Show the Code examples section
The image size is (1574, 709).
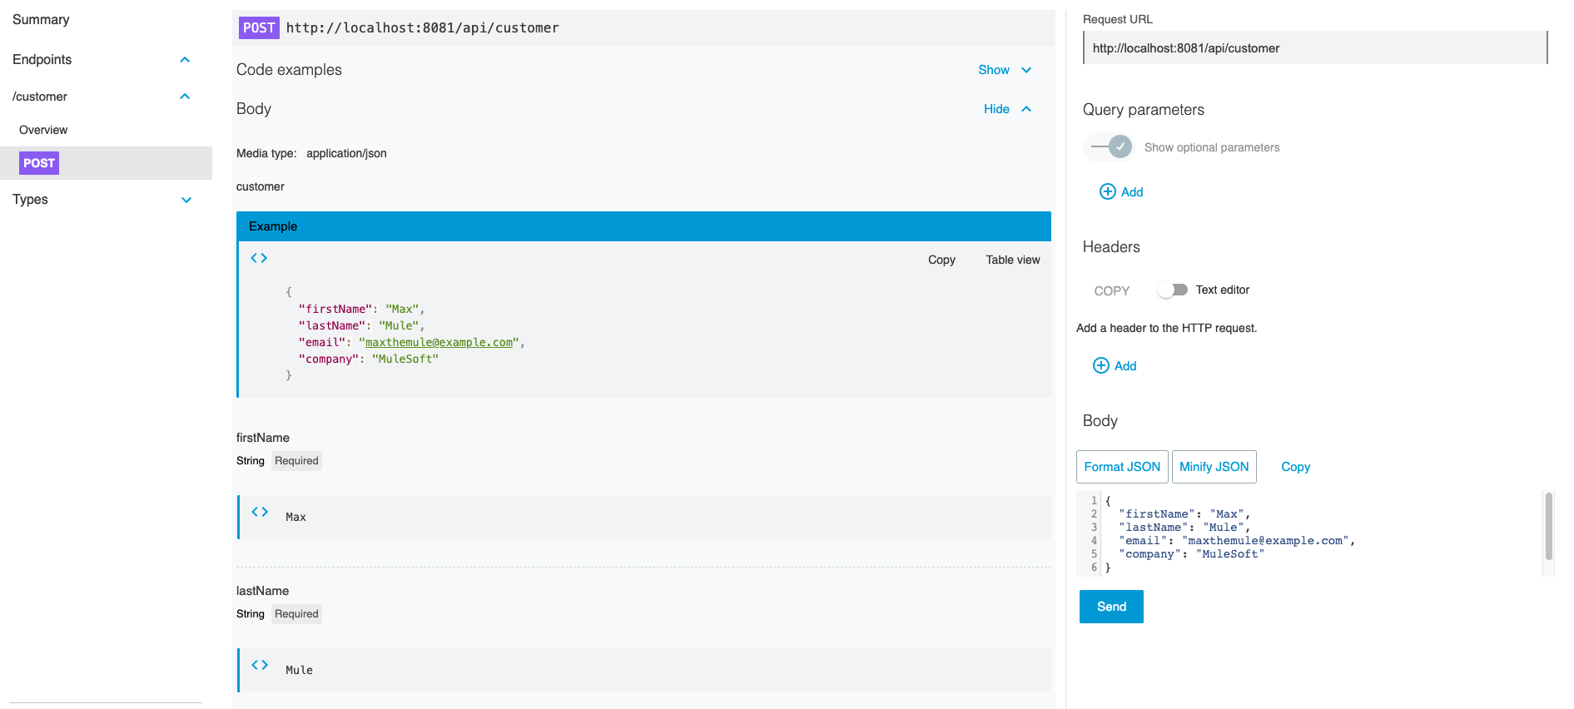click(x=1004, y=70)
